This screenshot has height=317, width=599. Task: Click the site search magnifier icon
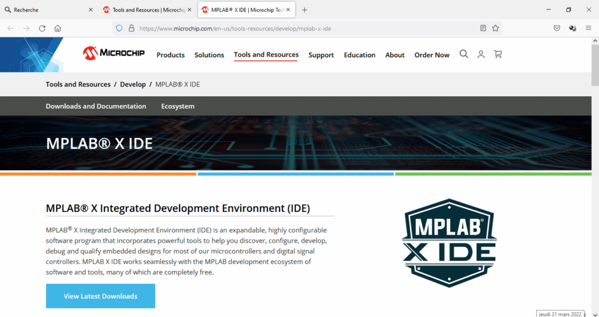(x=464, y=54)
